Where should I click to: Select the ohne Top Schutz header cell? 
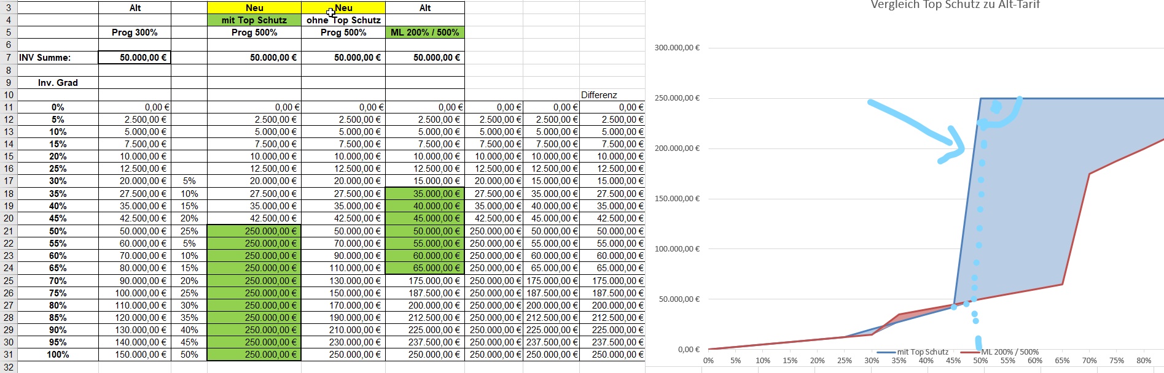point(343,20)
